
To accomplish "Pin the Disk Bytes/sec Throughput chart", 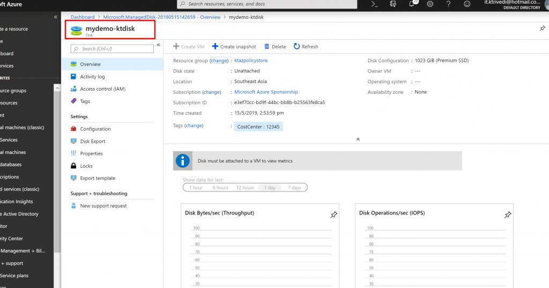I will [x=333, y=215].
